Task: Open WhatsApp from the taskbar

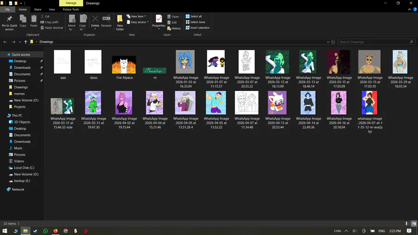Action: tap(46, 231)
